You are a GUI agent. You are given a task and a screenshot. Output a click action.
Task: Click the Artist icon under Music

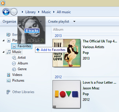14,58
